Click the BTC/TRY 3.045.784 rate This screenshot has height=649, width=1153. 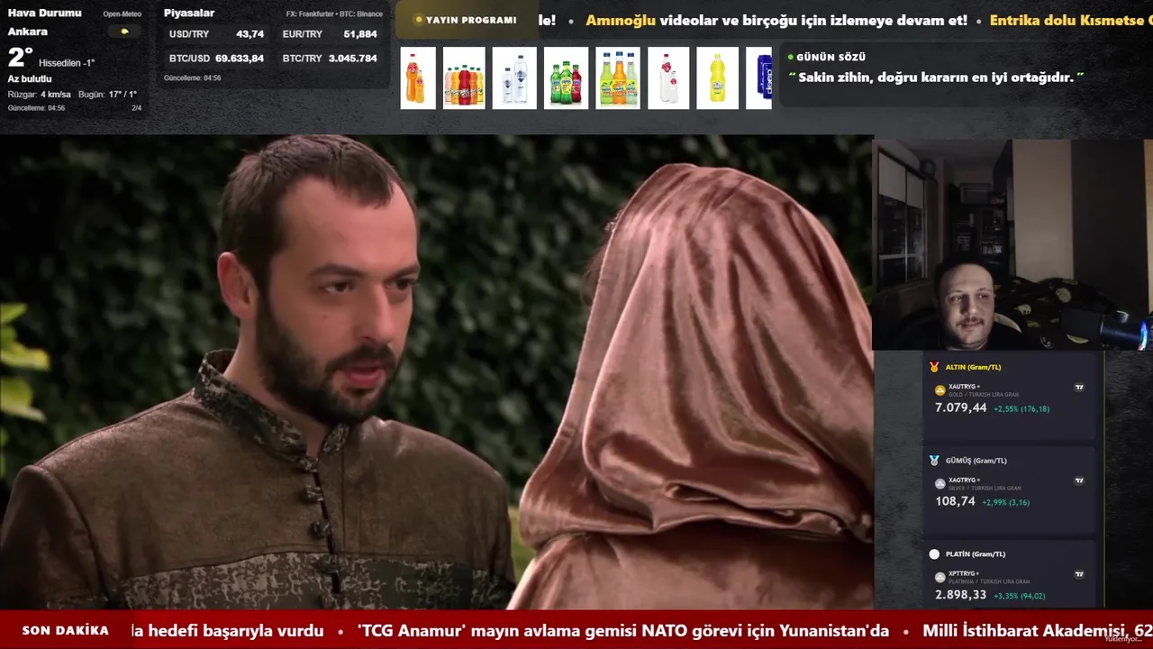(x=330, y=58)
